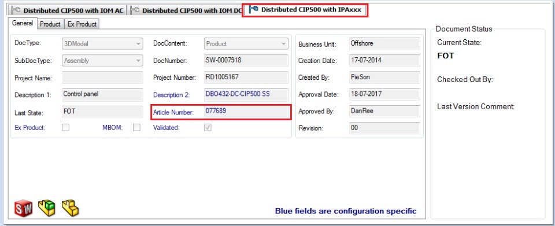Click the Article Number label
Screen dimensions: 555x226
(x=173, y=113)
